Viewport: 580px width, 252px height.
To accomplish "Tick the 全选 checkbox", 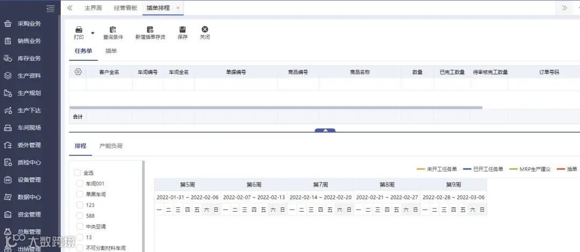I will 77,172.
